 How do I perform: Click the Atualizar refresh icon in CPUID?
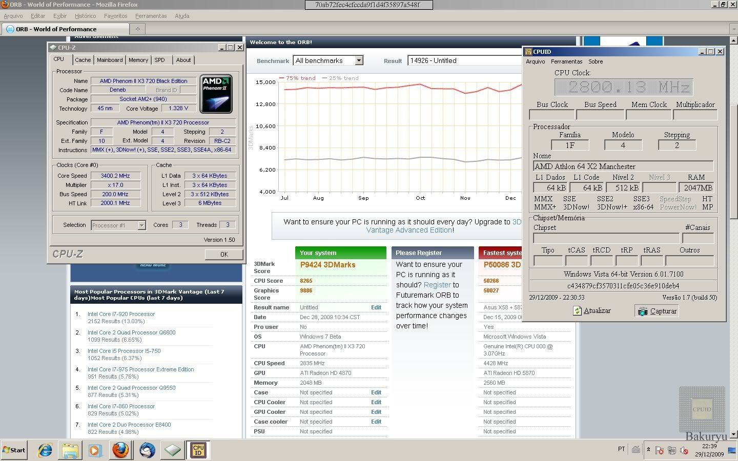pyautogui.click(x=578, y=311)
